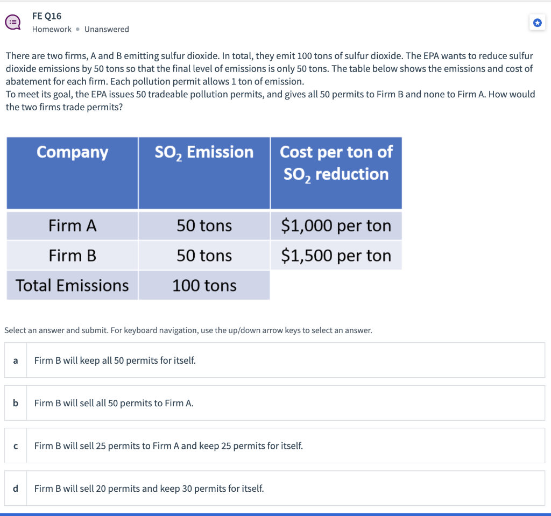Viewport: 551px width, 516px height.
Task: Click the letter 'd' option label
Action: [x=16, y=488]
